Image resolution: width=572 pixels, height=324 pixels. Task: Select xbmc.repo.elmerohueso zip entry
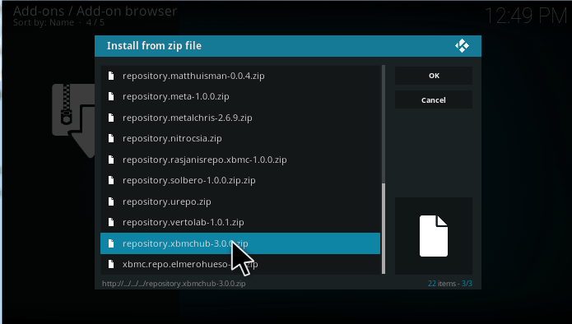tap(240, 264)
